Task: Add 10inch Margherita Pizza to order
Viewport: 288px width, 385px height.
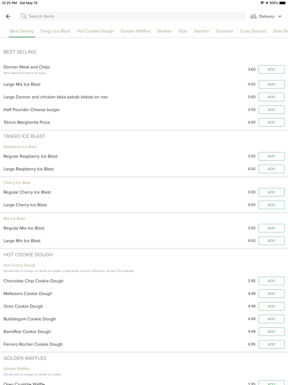Action: tap(271, 122)
